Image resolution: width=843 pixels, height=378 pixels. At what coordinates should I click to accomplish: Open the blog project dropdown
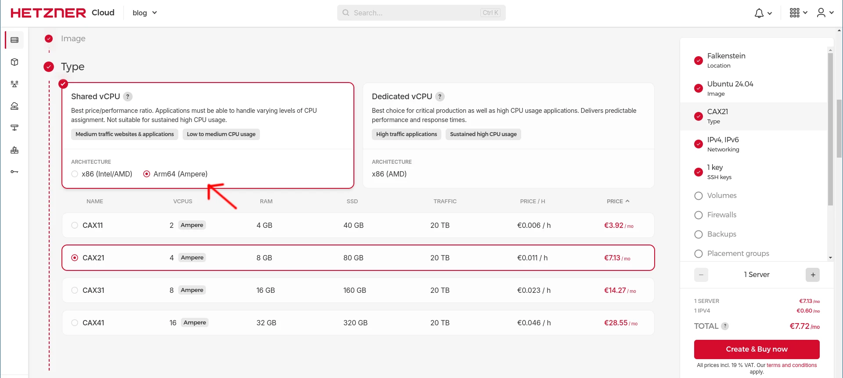(144, 13)
